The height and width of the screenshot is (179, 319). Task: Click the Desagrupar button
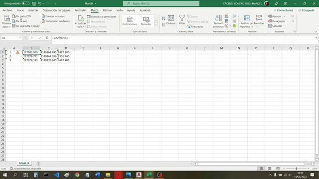click(277, 21)
